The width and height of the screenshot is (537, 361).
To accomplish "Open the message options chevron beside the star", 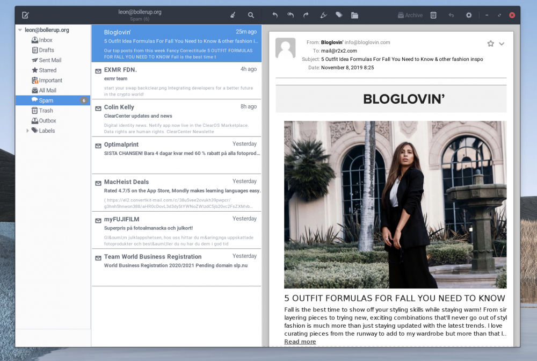I will click(x=502, y=44).
